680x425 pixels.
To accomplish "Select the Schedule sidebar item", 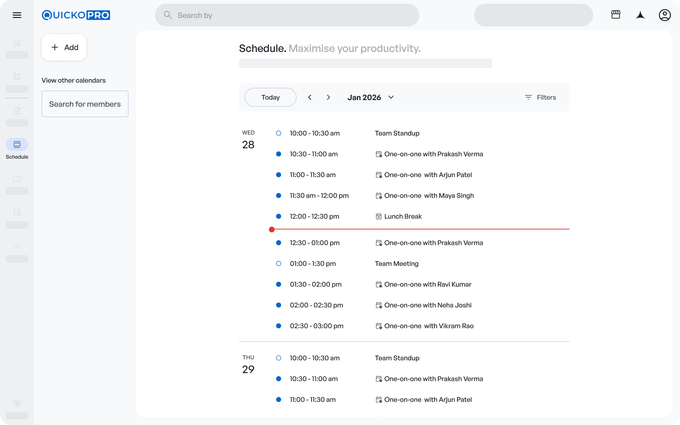I will pos(17,145).
